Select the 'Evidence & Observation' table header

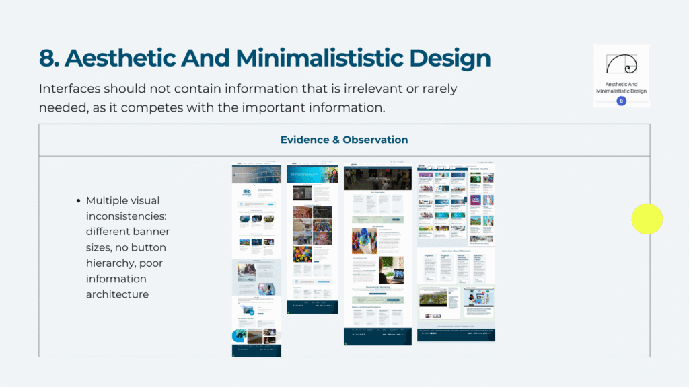pyautogui.click(x=344, y=140)
